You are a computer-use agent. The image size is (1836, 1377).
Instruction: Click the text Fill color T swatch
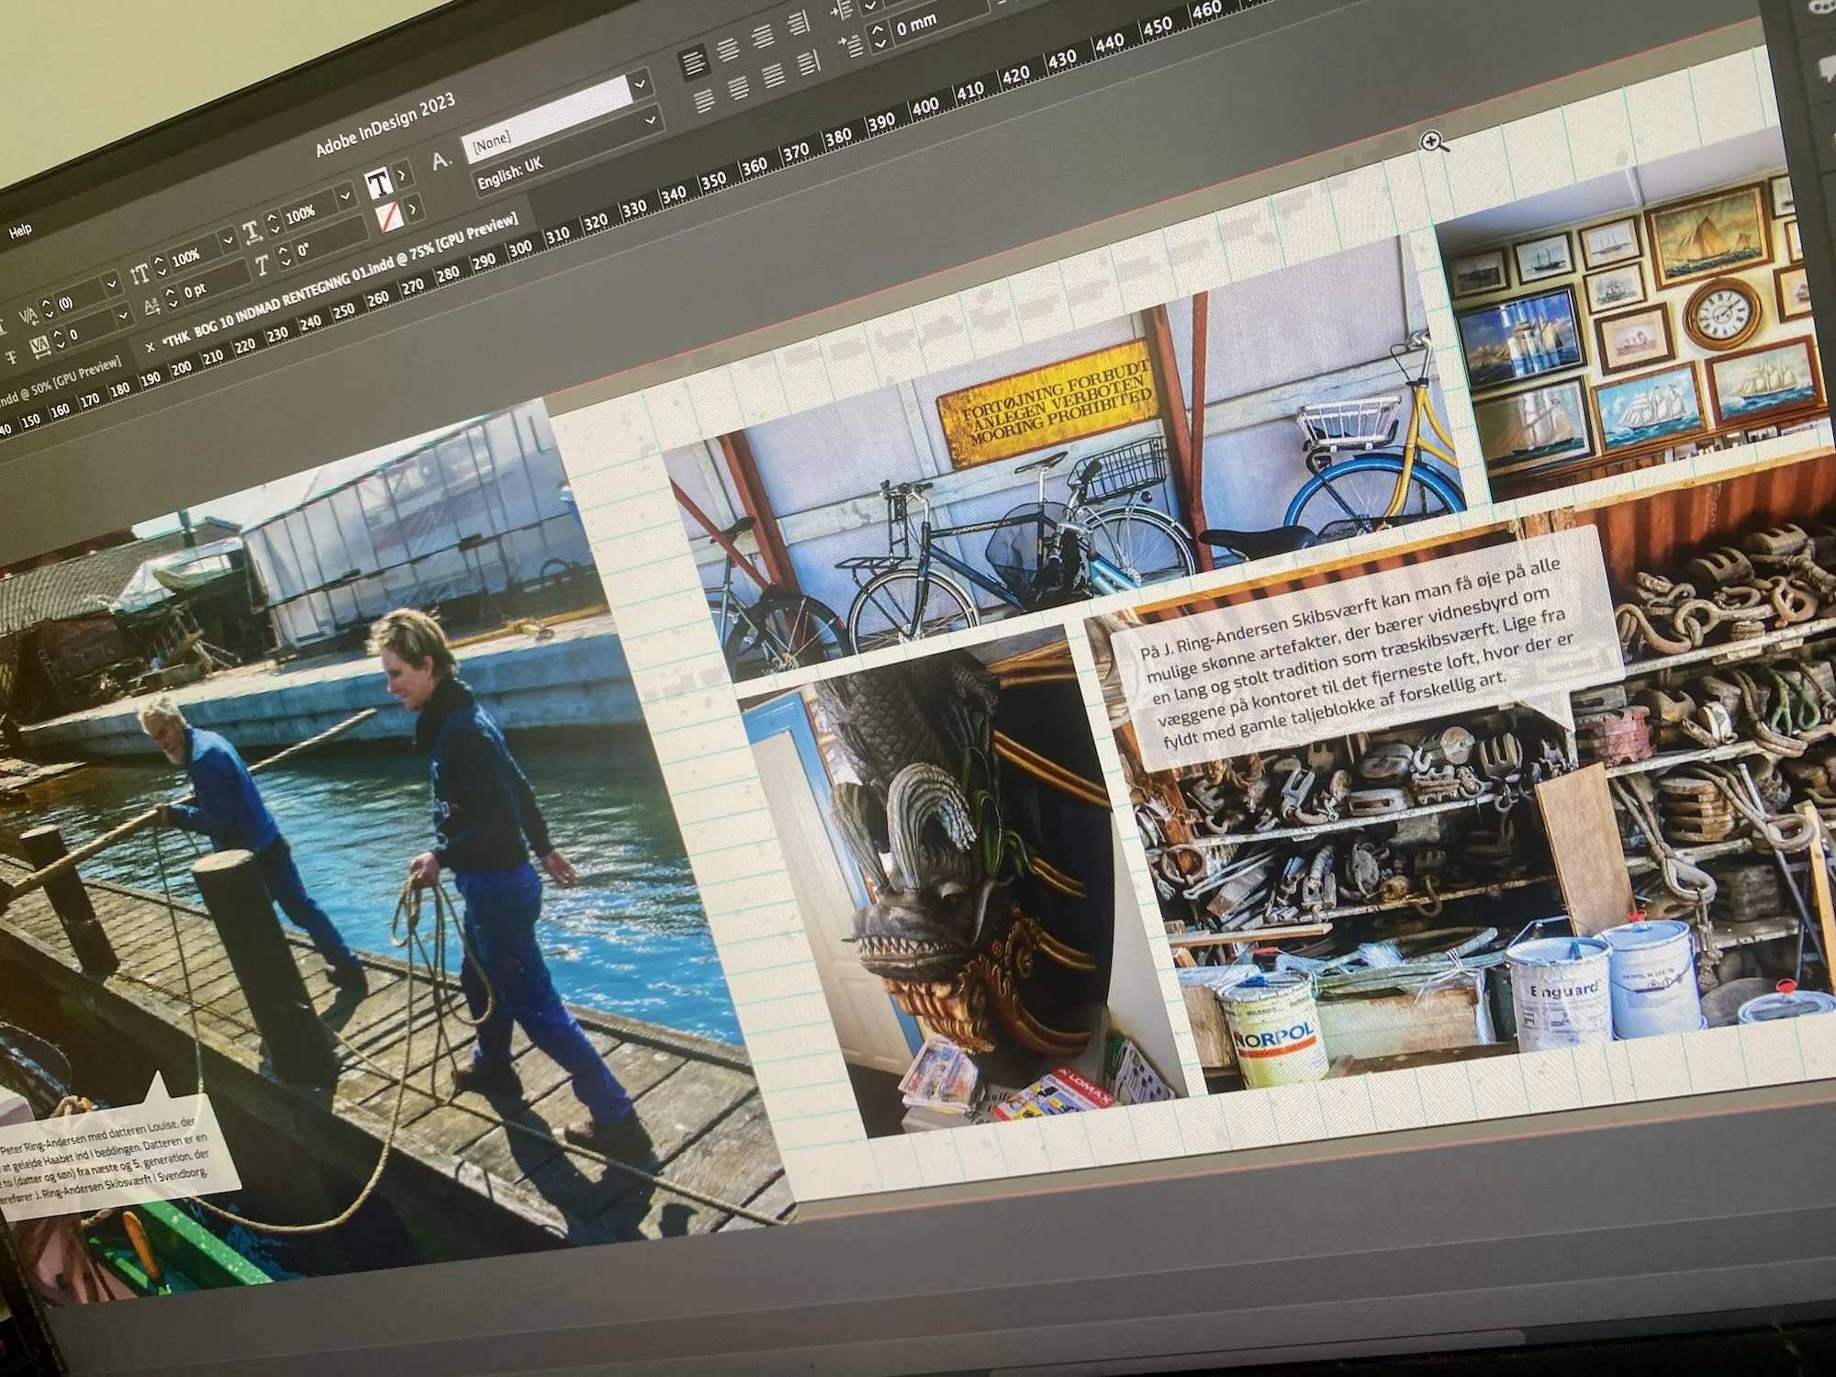[379, 182]
